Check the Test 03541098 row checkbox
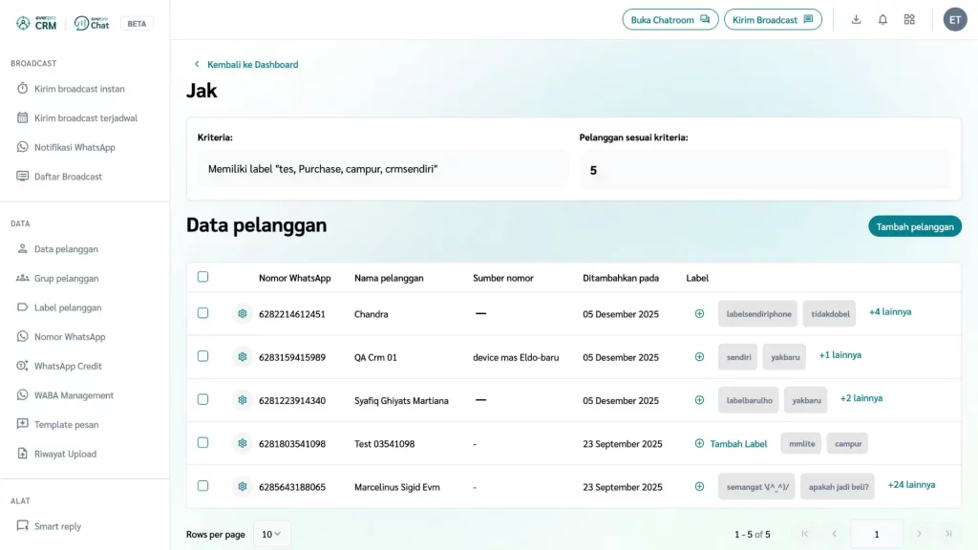Viewport: 978px width, 550px height. [x=202, y=443]
